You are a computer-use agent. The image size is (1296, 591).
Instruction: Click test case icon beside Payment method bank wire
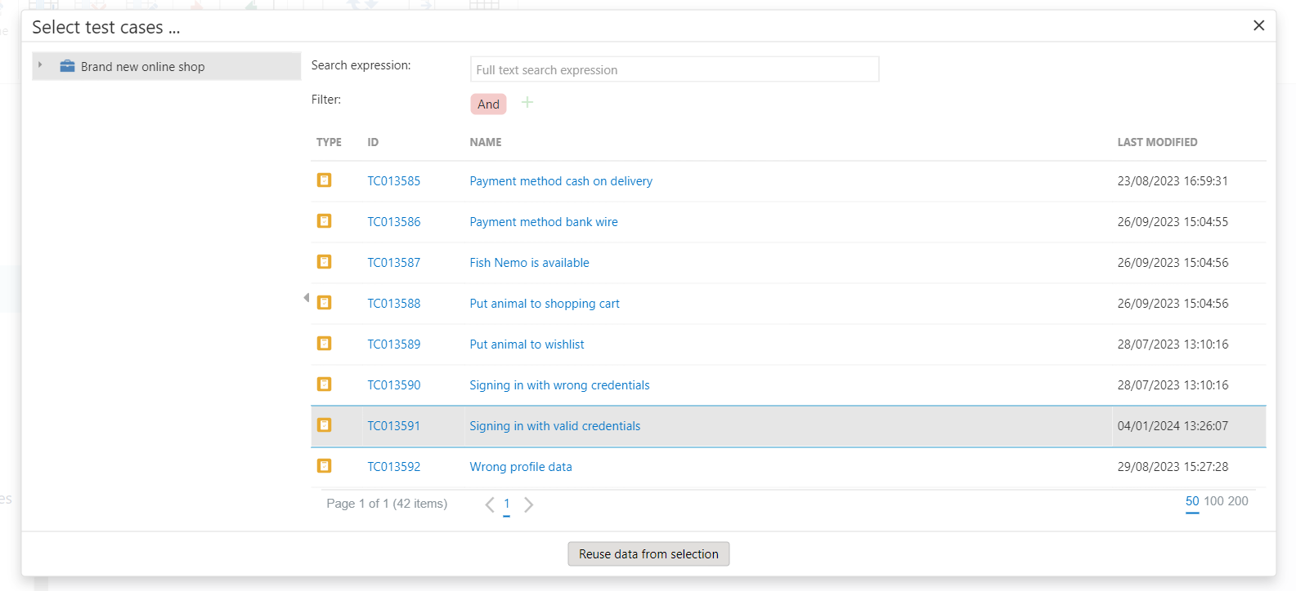(x=325, y=221)
